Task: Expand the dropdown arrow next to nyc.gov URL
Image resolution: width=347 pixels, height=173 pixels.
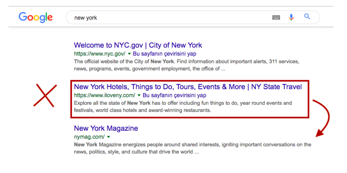Action: pyautogui.click(x=129, y=54)
